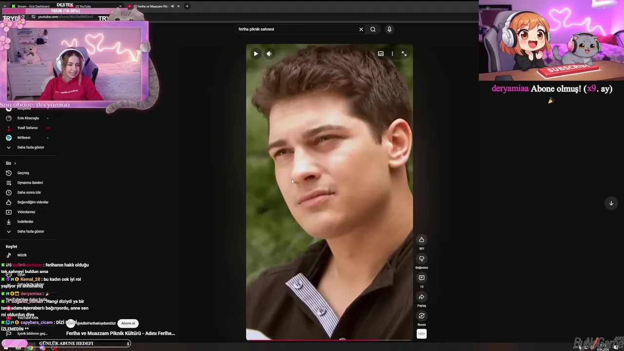Open the Shorts three-dot options menu
624x351 pixels.
pyautogui.click(x=392, y=54)
